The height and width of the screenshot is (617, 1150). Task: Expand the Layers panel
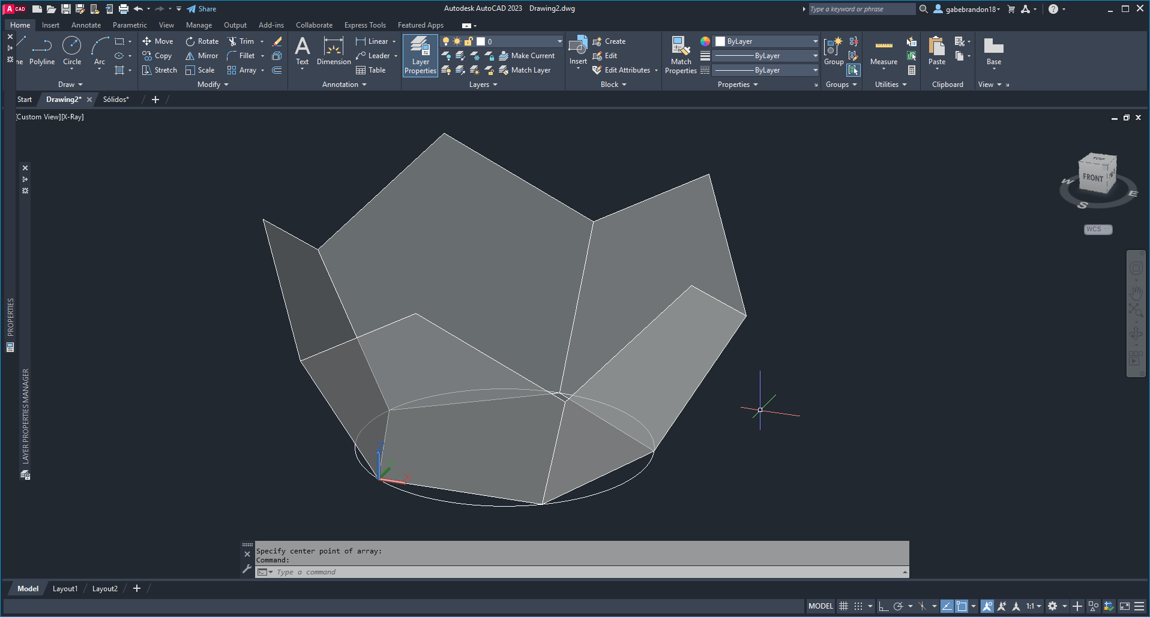(x=483, y=85)
